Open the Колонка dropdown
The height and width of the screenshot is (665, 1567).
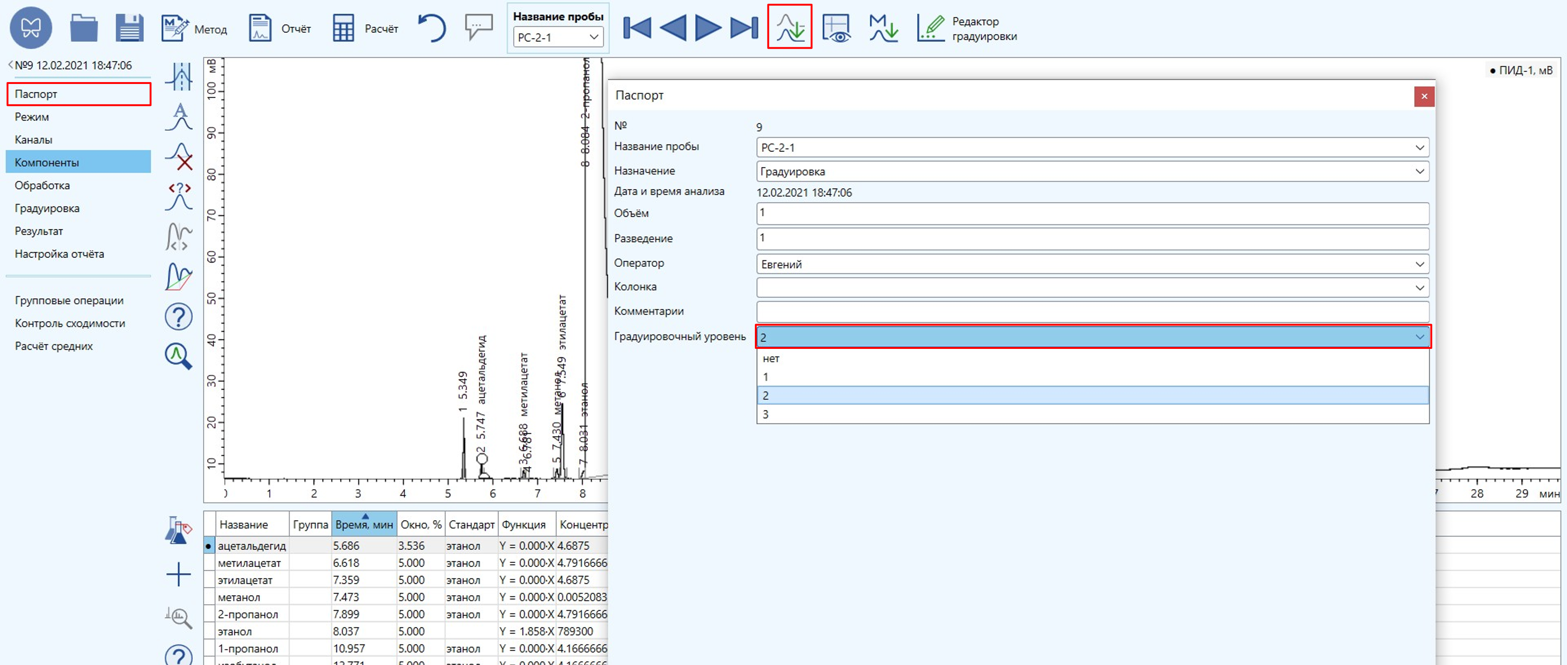(x=1419, y=287)
